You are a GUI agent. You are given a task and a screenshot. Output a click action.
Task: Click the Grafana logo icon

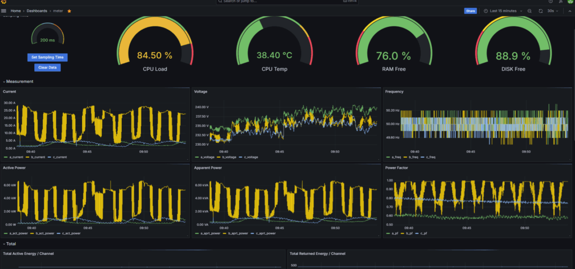point(4,2)
